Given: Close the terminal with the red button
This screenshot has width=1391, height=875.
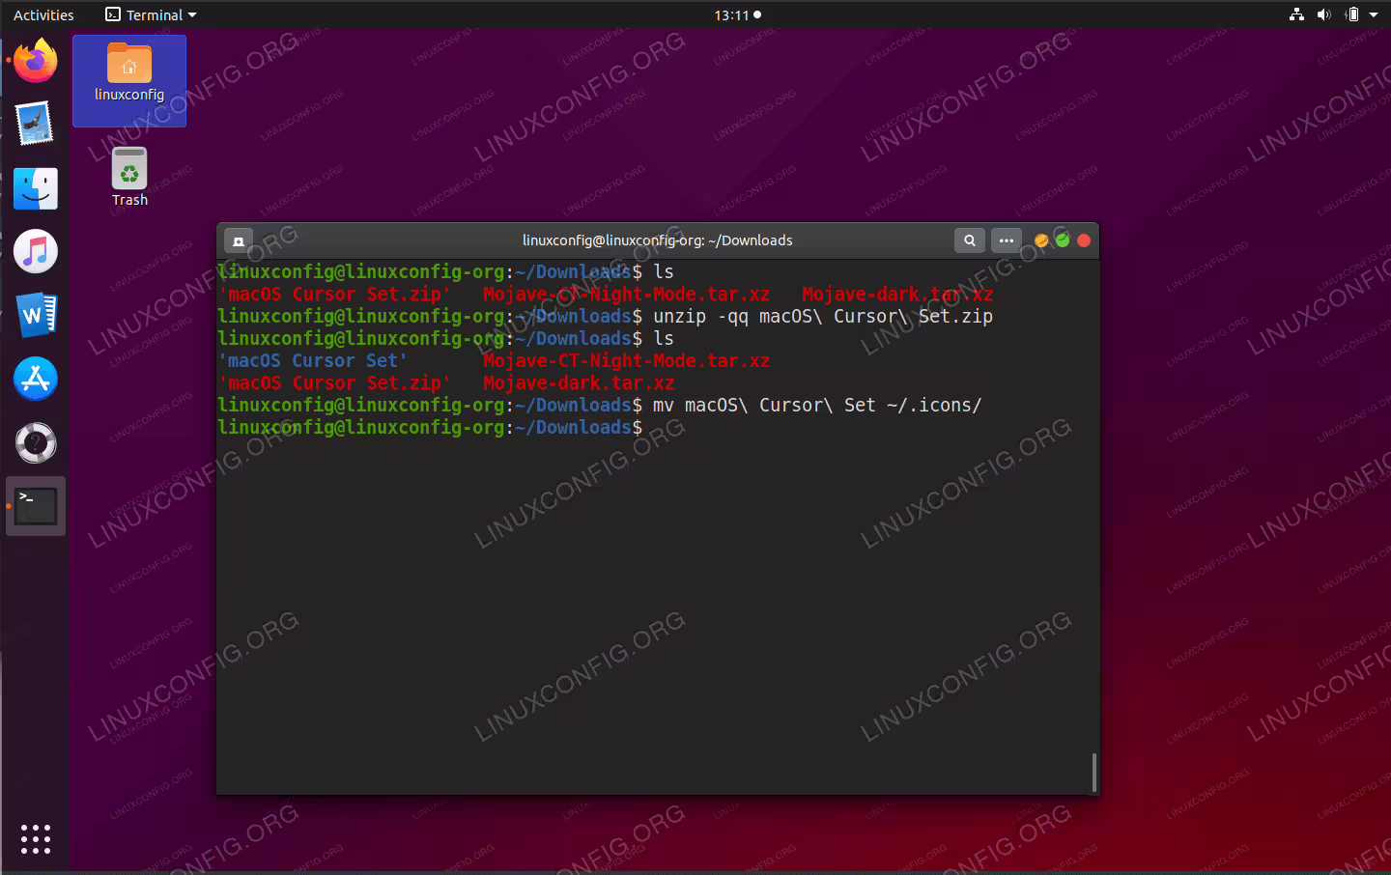Looking at the screenshot, I should coord(1084,240).
